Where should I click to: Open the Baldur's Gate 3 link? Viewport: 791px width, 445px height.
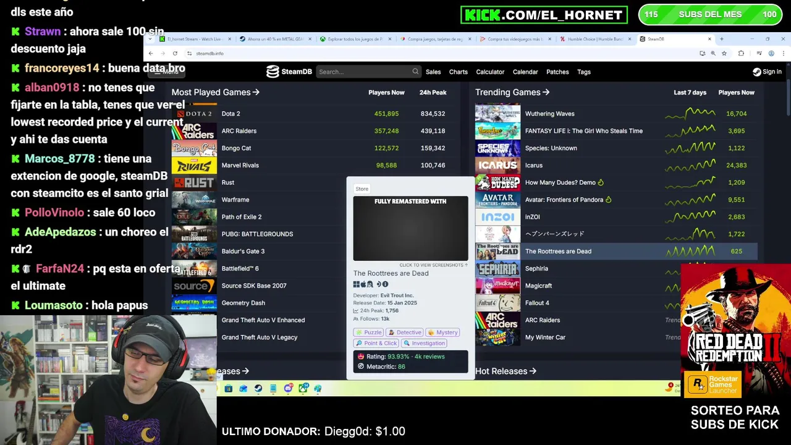[x=243, y=252]
